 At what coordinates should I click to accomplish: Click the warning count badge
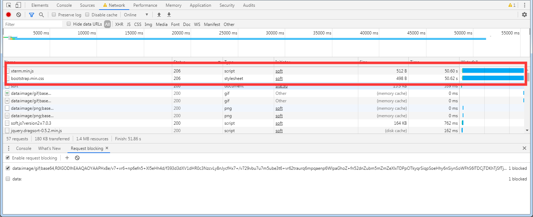[512, 5]
